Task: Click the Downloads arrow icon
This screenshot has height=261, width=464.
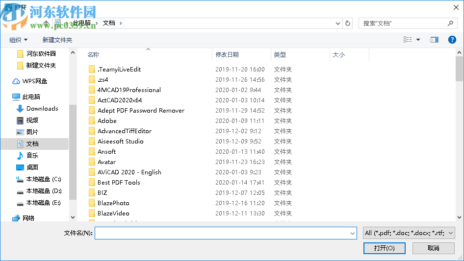Action: click(20, 109)
